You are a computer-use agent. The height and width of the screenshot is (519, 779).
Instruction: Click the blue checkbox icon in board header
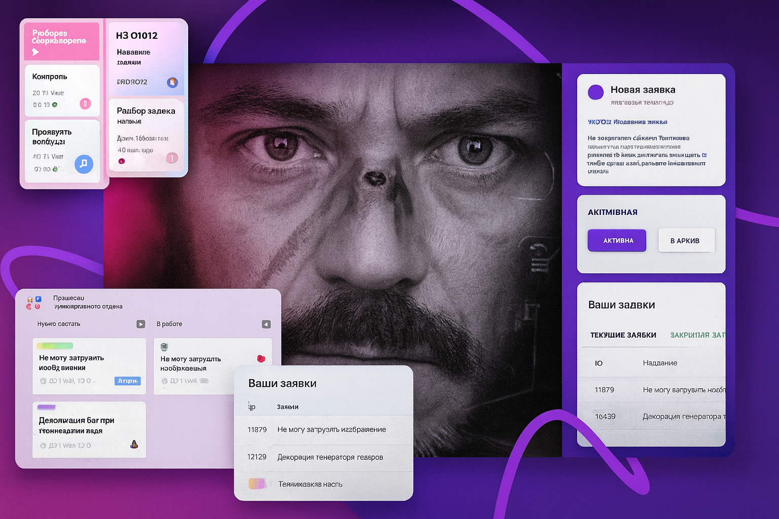pos(38,299)
